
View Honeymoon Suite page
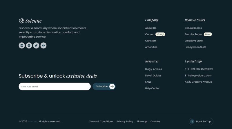195,47
